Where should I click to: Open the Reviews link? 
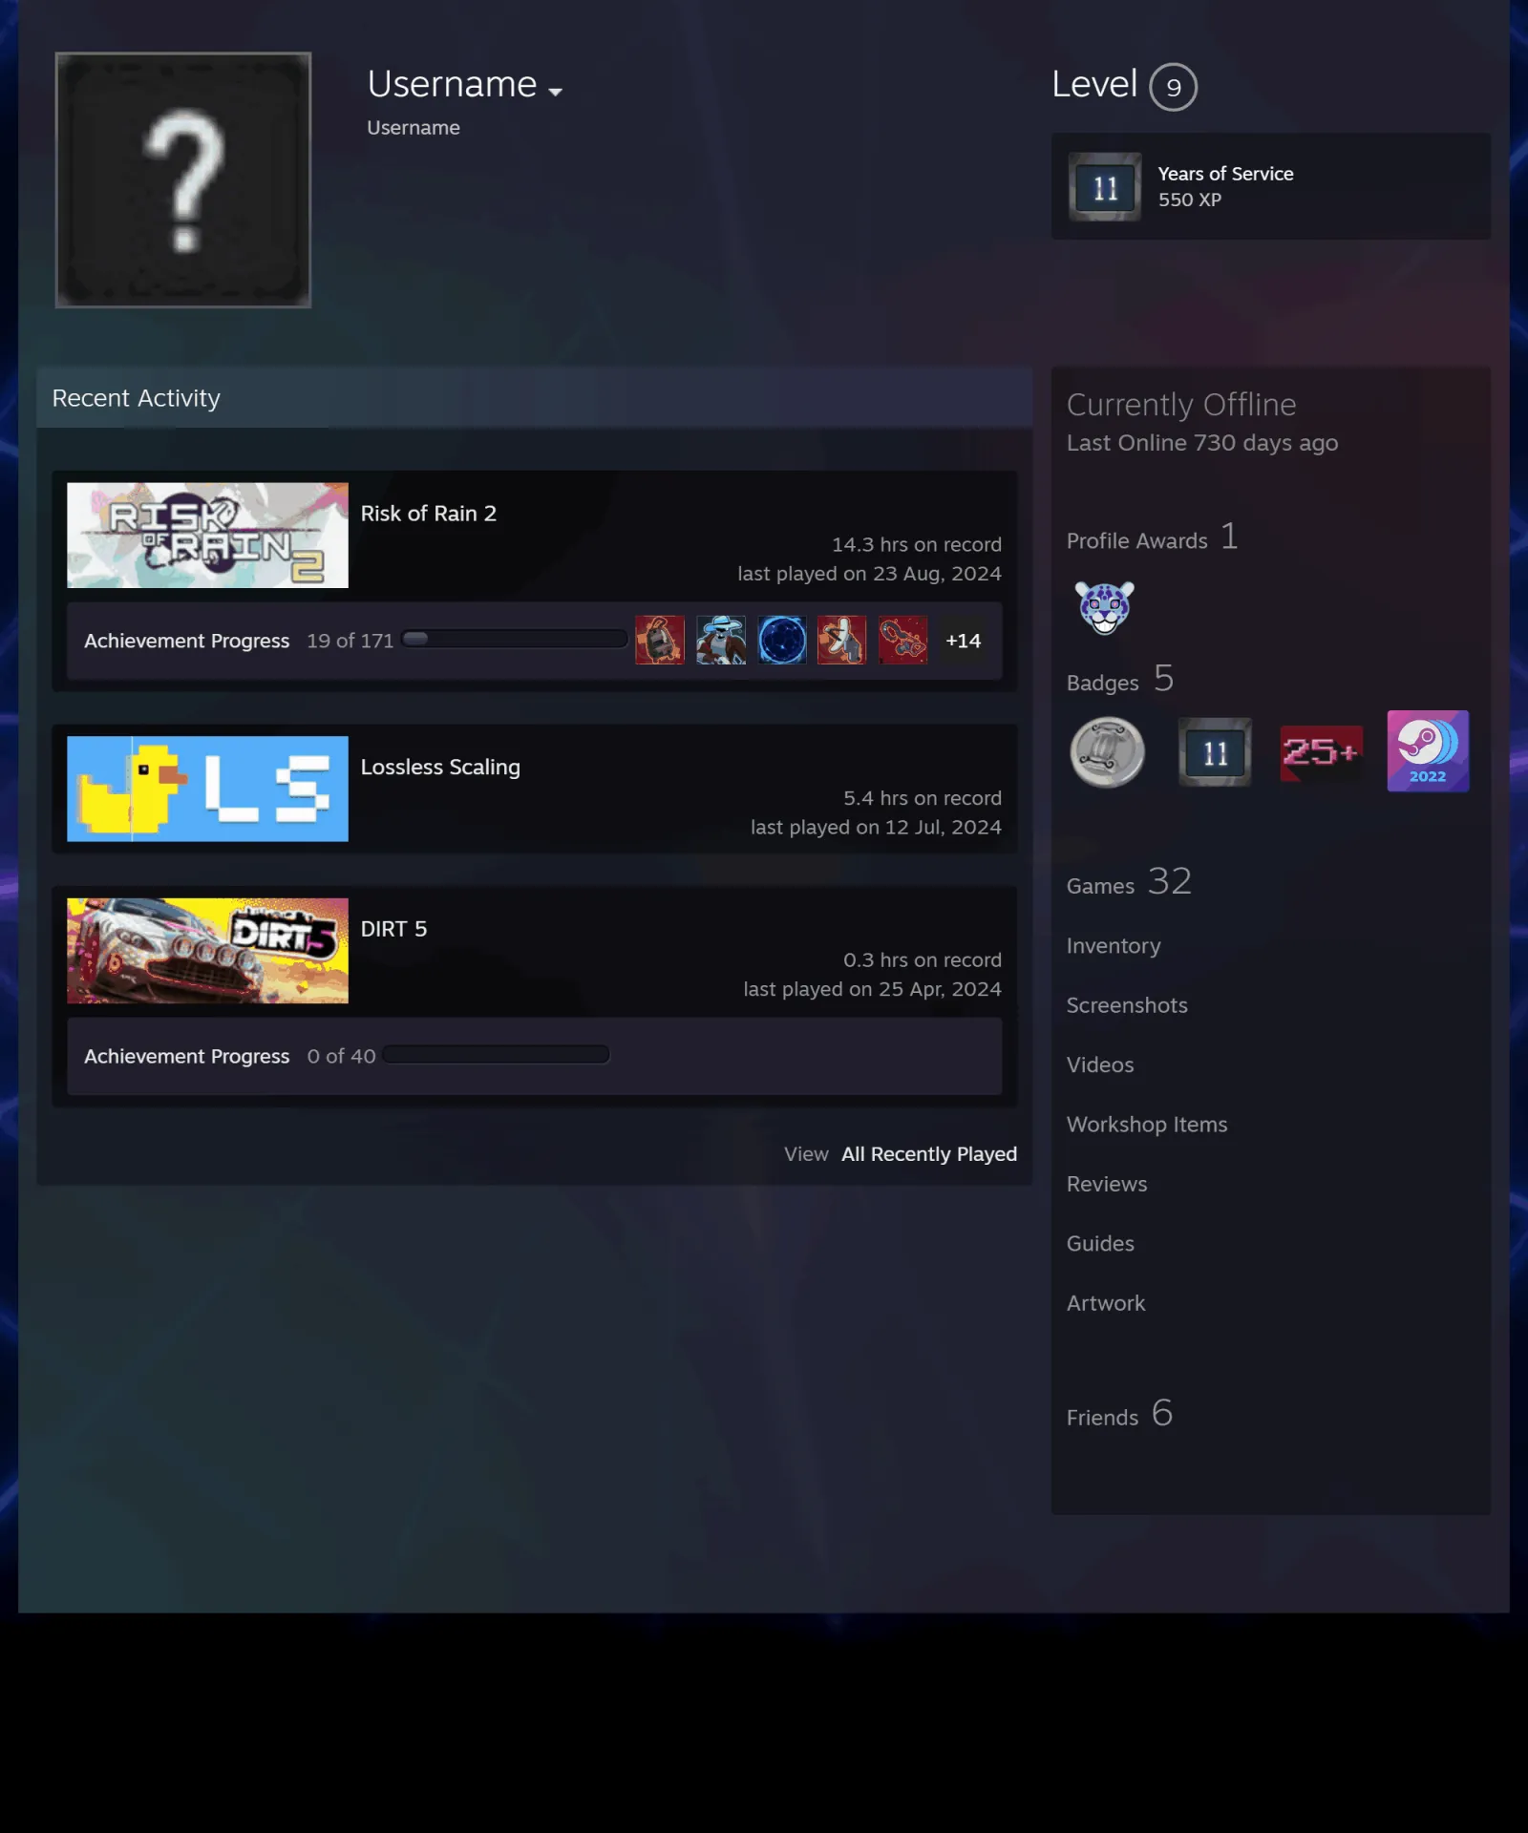pyautogui.click(x=1107, y=1184)
